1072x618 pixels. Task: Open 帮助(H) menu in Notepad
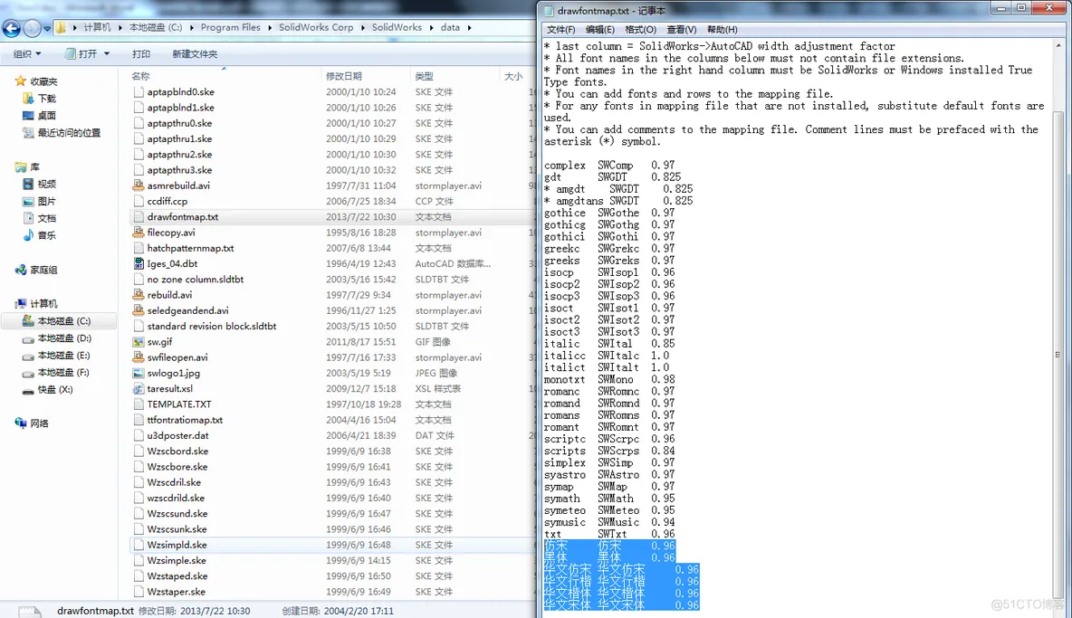point(722,29)
